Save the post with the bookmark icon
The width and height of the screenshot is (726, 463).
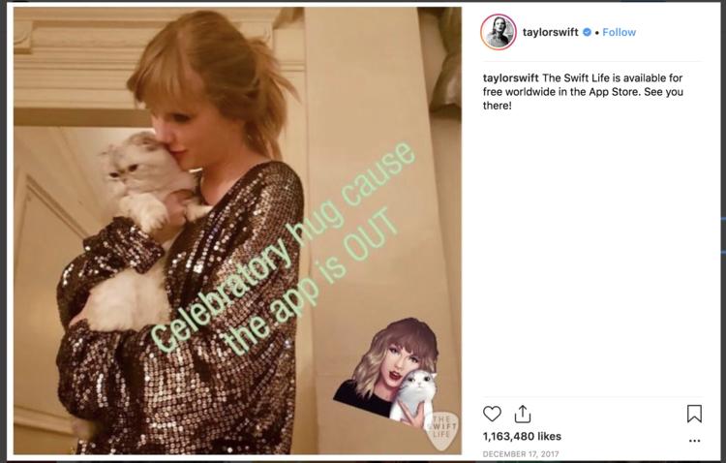694,414
